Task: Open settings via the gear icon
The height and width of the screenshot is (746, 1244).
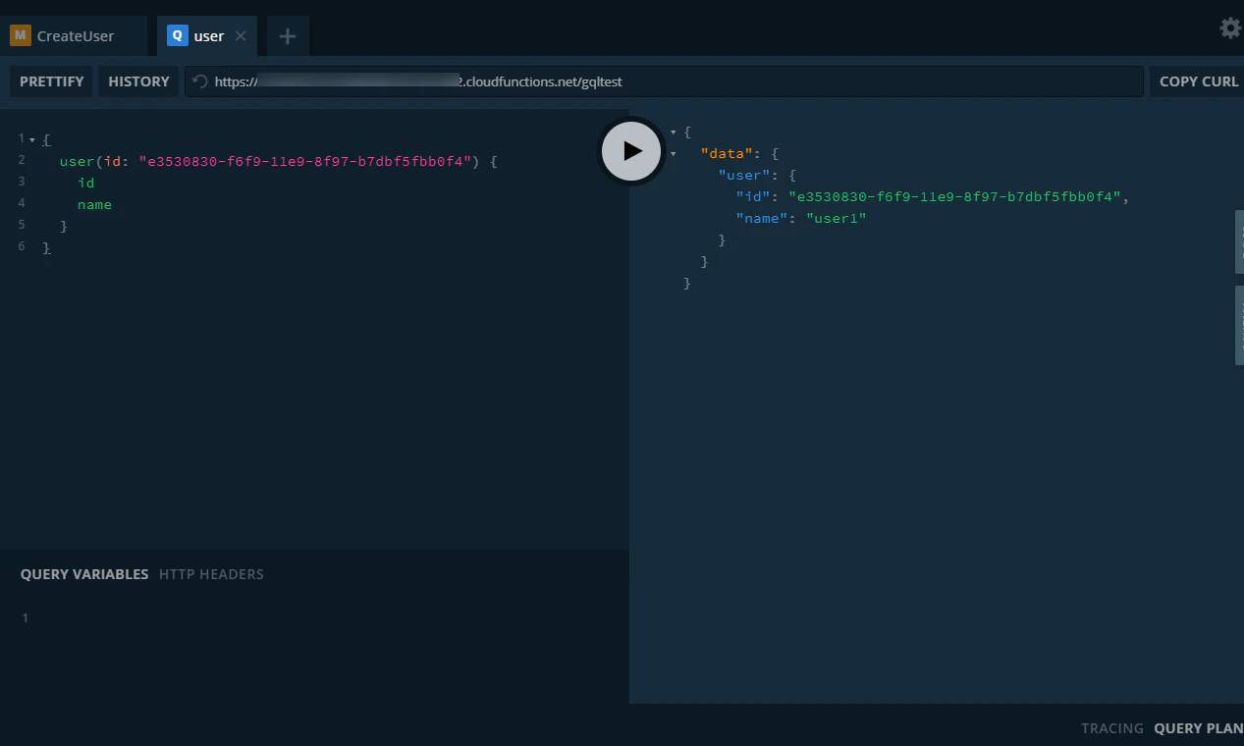Action: click(1230, 27)
